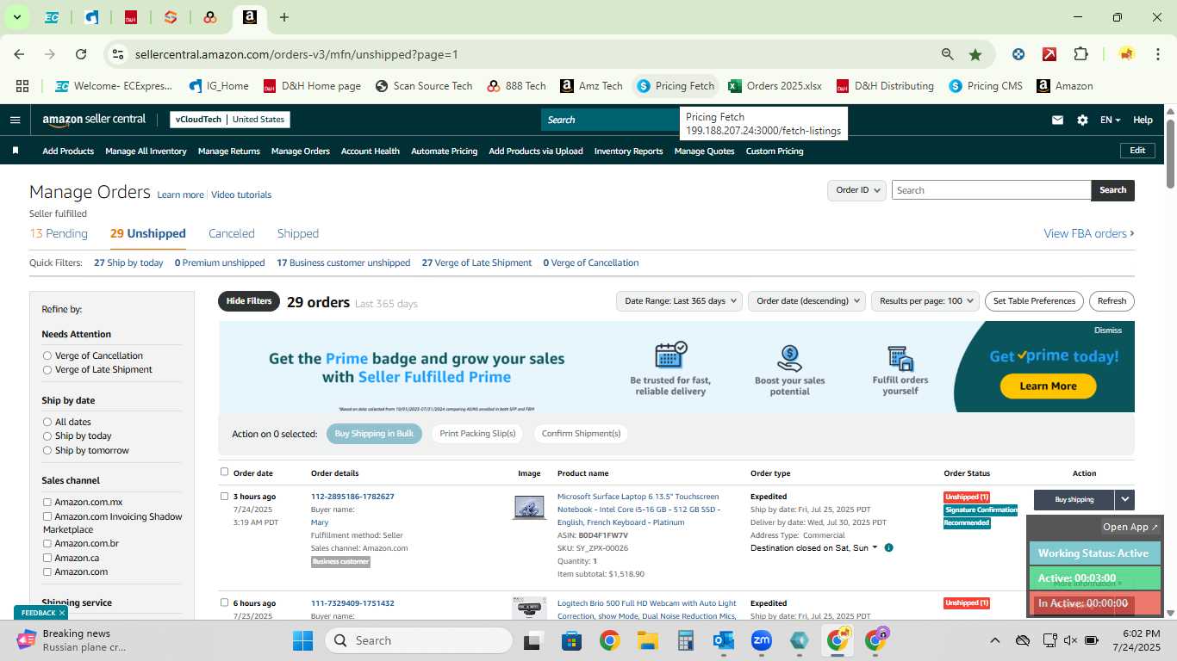
Task: Open the Windows Start button
Action: coord(303,640)
